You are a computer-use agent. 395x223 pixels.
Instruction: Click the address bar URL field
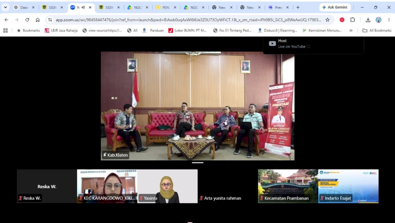click(x=188, y=20)
